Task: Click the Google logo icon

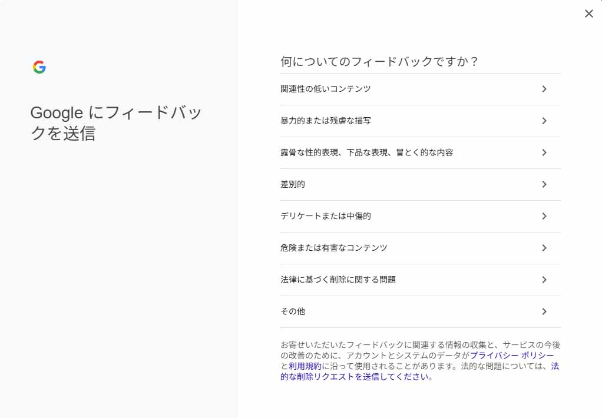Action: click(x=39, y=67)
